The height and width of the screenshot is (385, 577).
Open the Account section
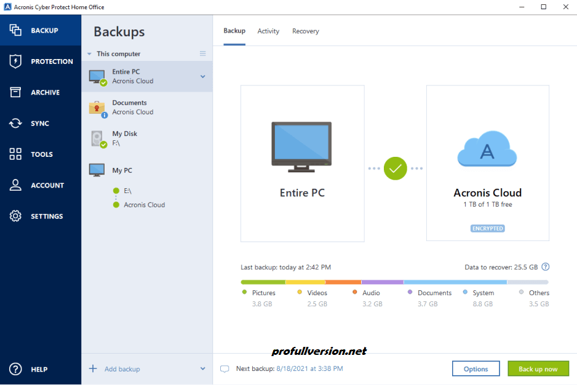(x=41, y=185)
